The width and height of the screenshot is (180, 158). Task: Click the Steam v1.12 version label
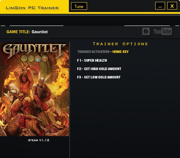coord(39,140)
